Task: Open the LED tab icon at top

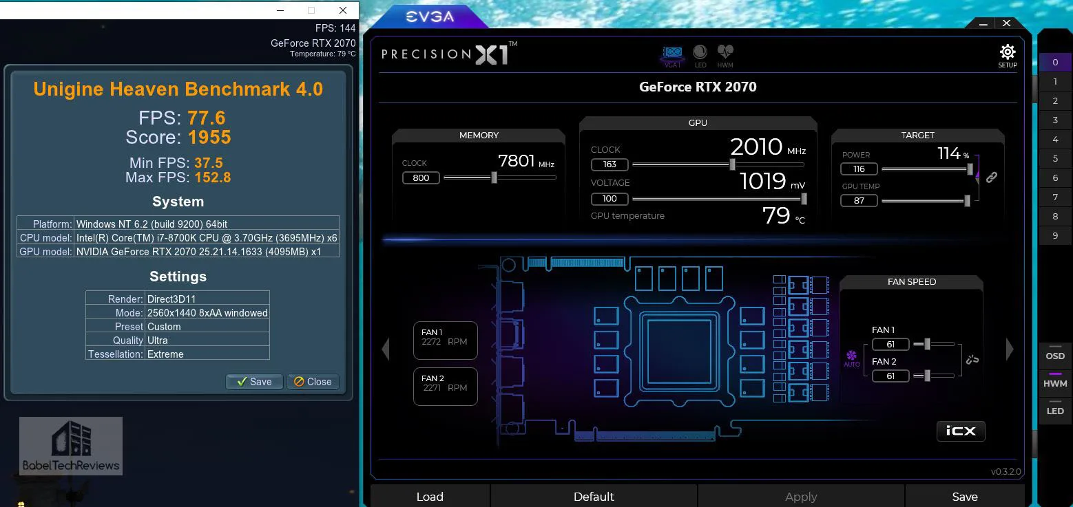Action: (700, 56)
